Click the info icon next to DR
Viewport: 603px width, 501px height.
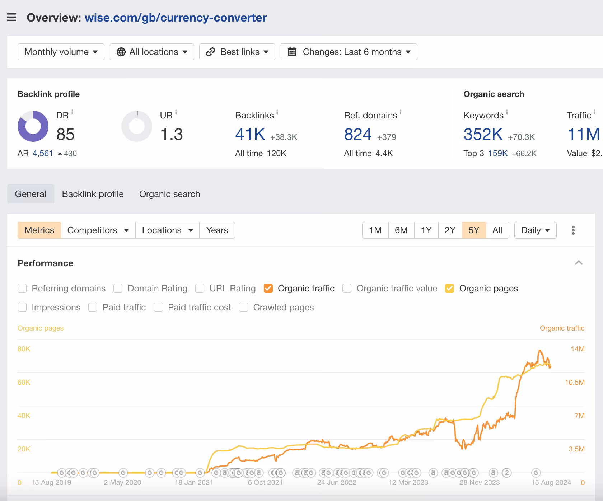pyautogui.click(x=72, y=112)
